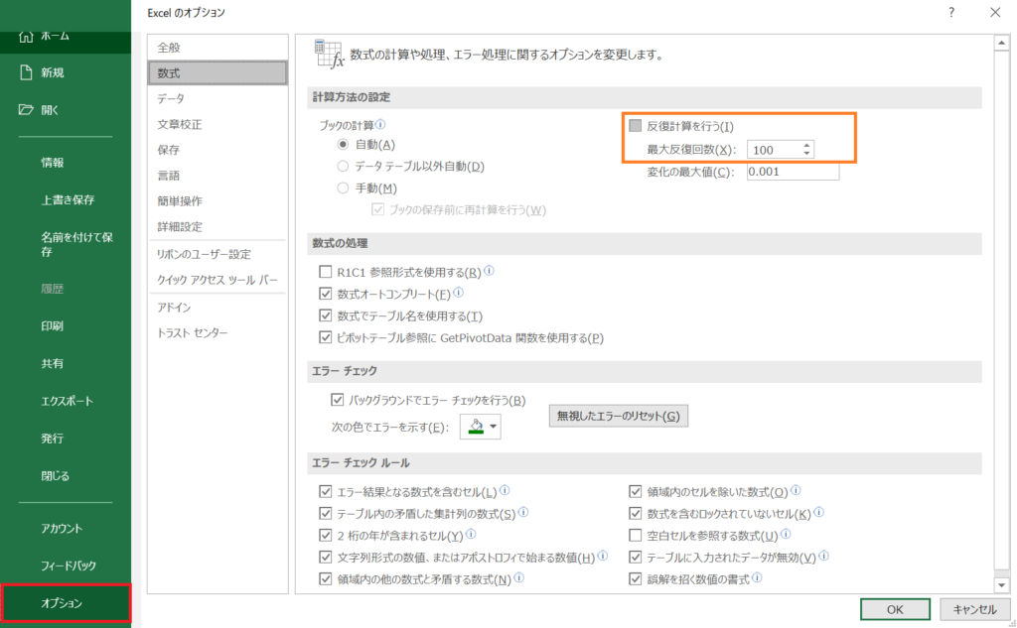1017x628 pixels.
Task: Select データ テーブル以外自動 radio button
Action: (x=343, y=167)
